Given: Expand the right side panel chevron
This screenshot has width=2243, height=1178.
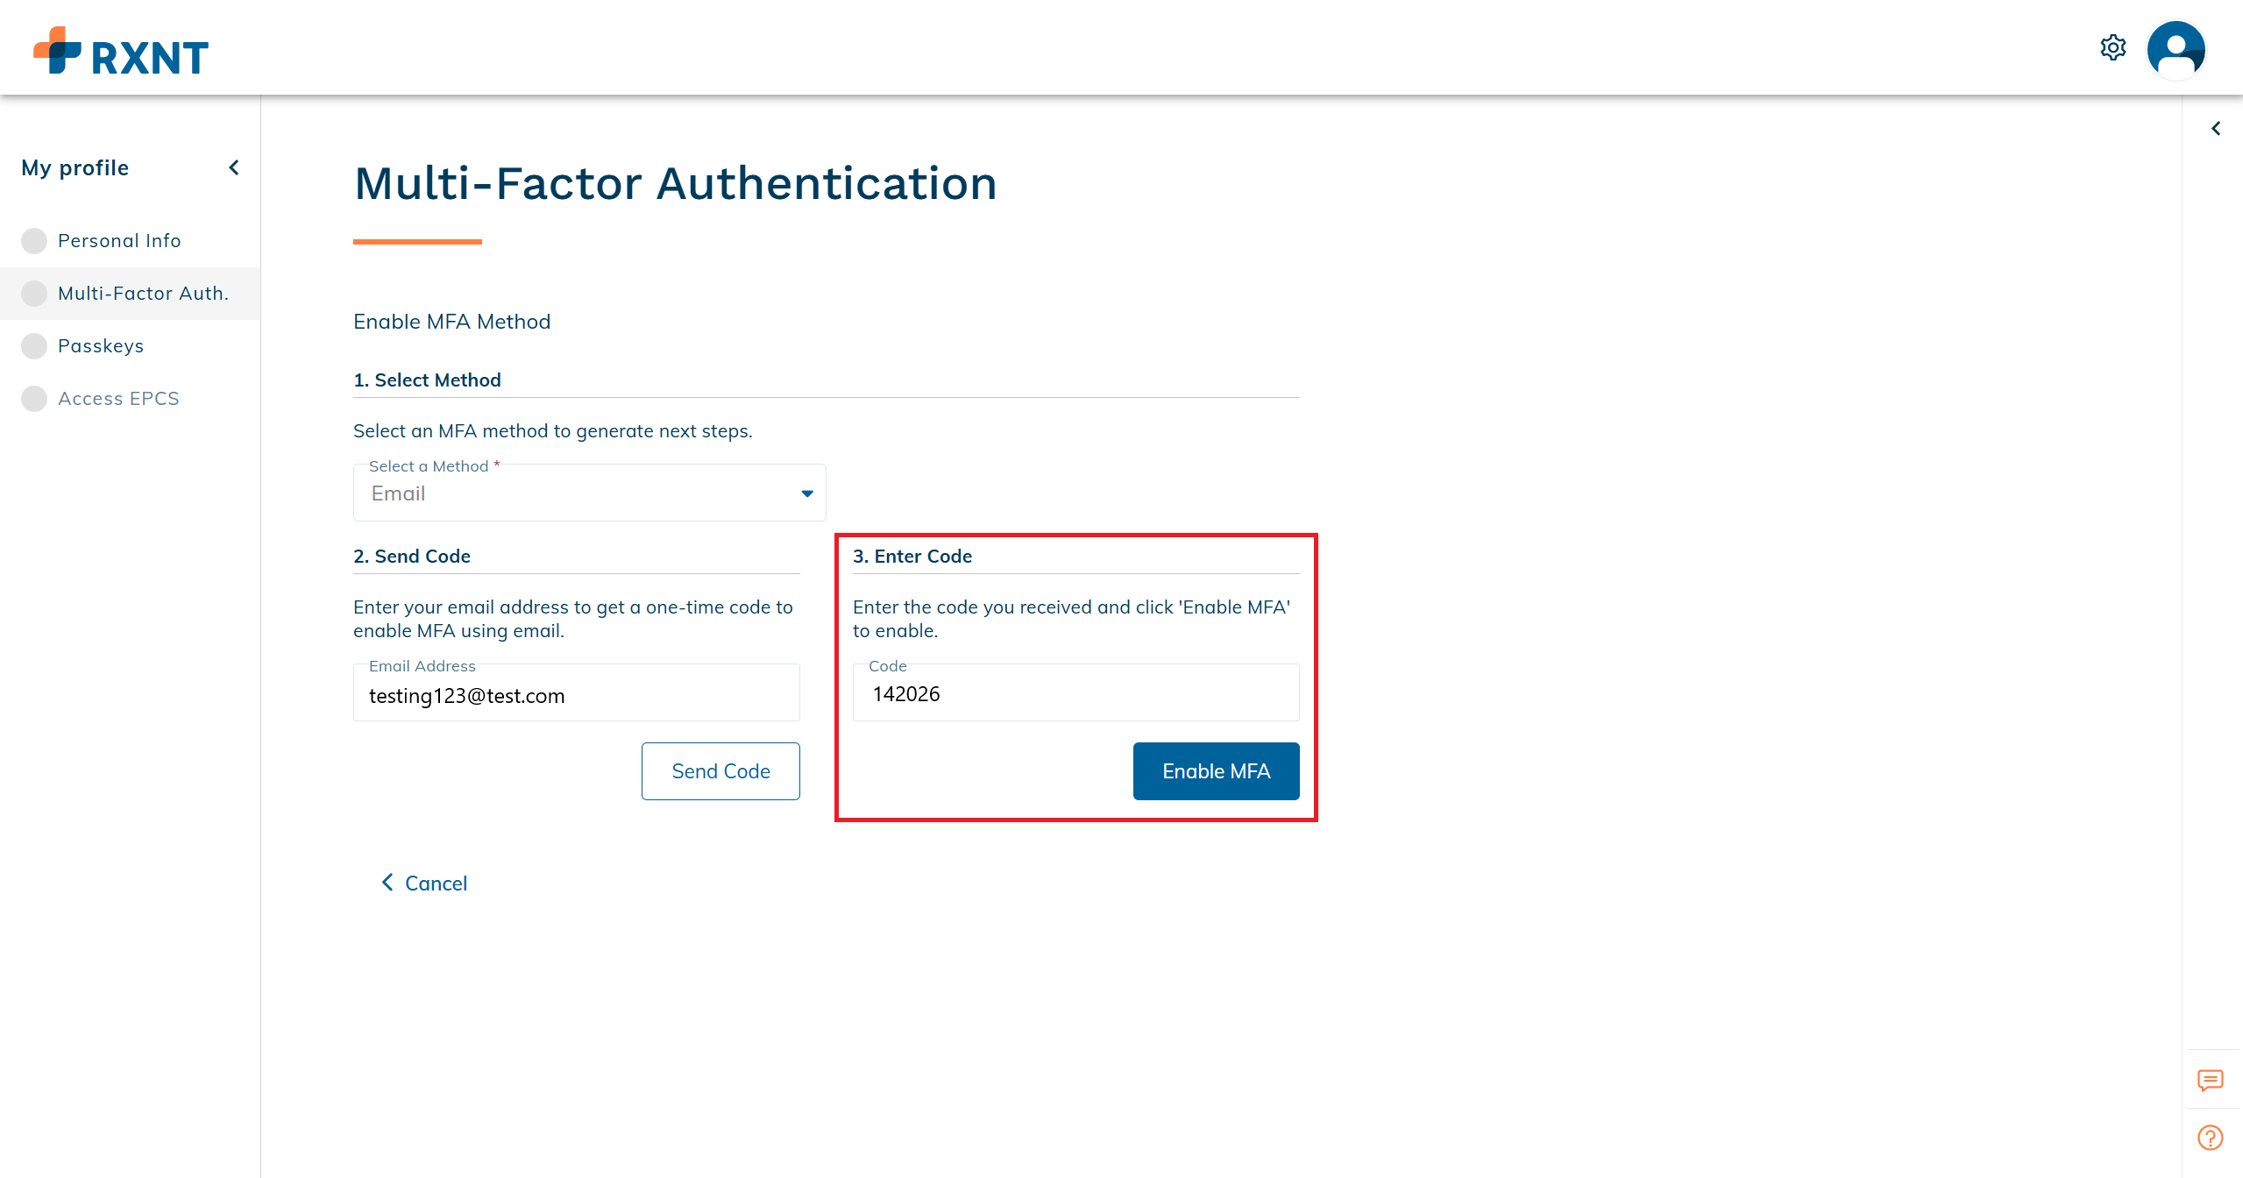Looking at the screenshot, I should point(2216,129).
